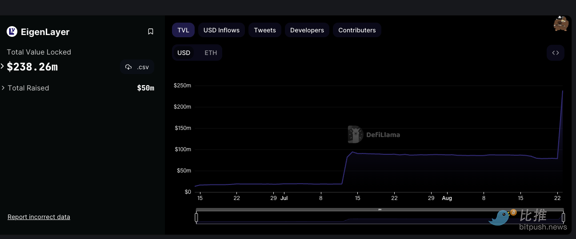
Task: Open the embed chart code icon
Action: point(555,53)
